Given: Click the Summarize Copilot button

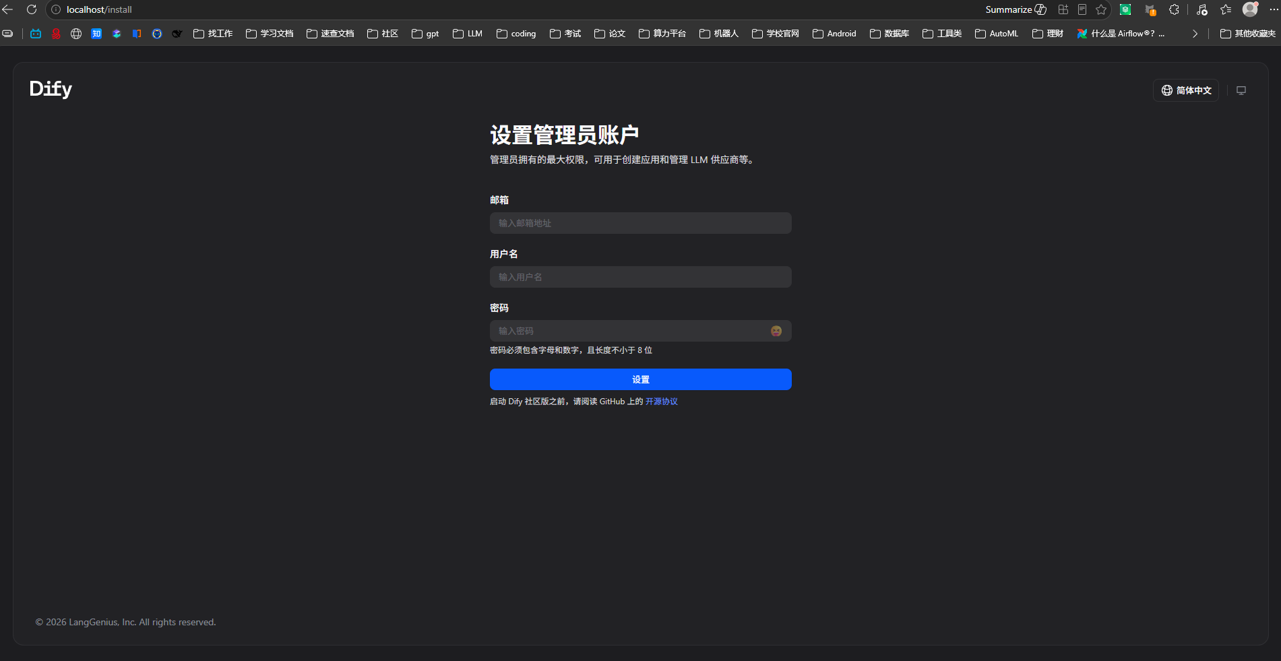Looking at the screenshot, I should tap(1016, 9).
